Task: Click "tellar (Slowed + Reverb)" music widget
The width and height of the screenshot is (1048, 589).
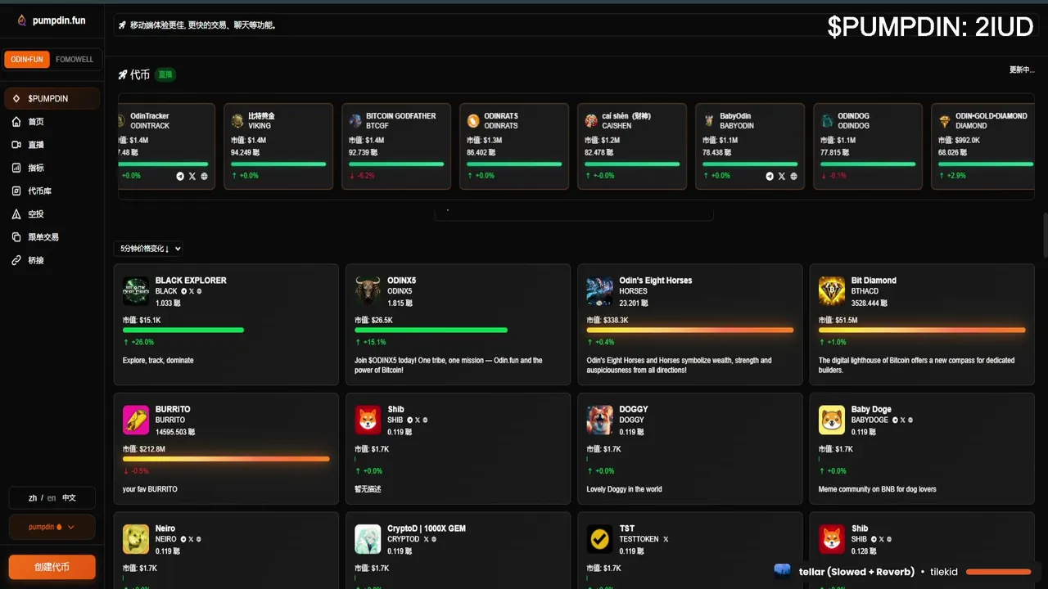Action: click(x=856, y=572)
